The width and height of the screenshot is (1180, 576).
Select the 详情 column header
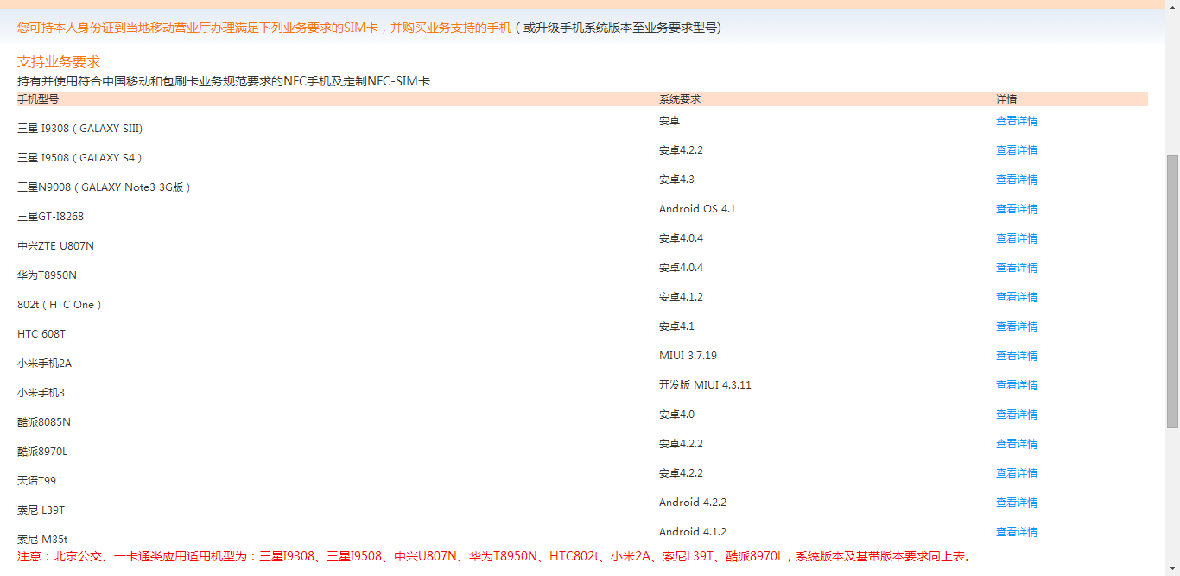point(1006,99)
